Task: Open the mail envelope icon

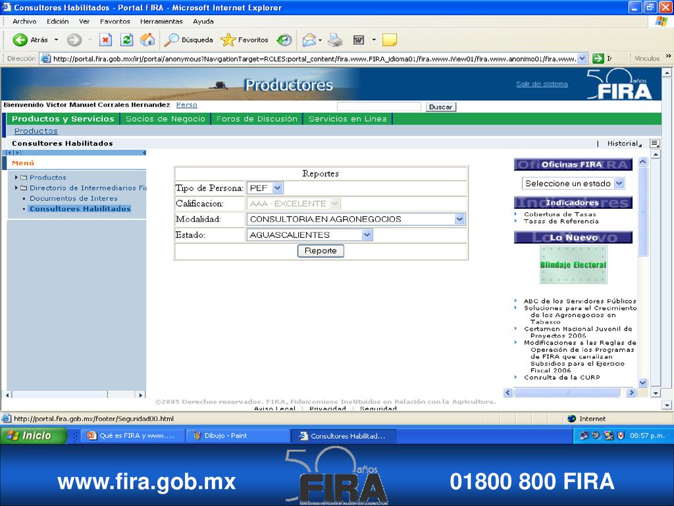Action: coord(309,40)
